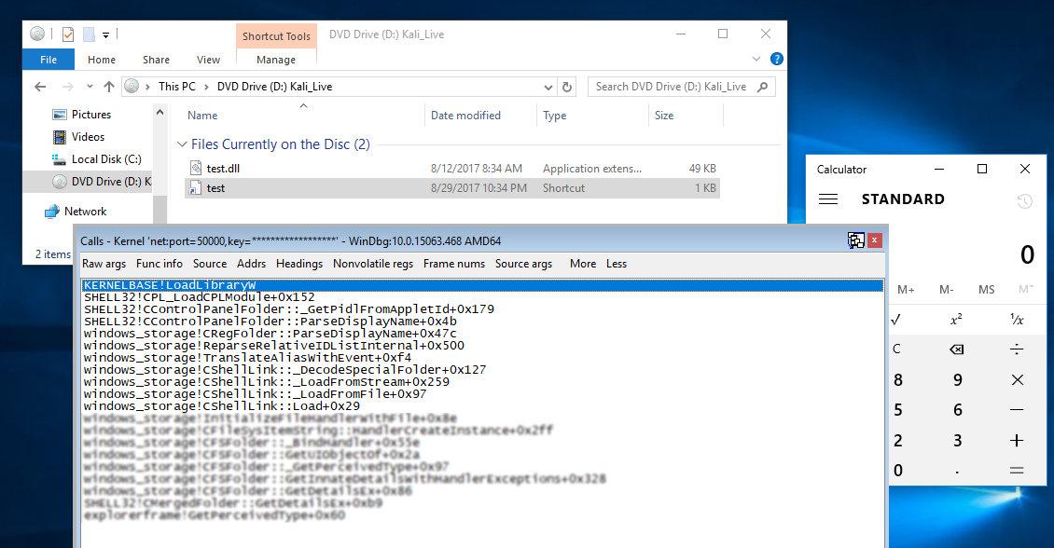Click the test shortcut file icon

(x=196, y=188)
